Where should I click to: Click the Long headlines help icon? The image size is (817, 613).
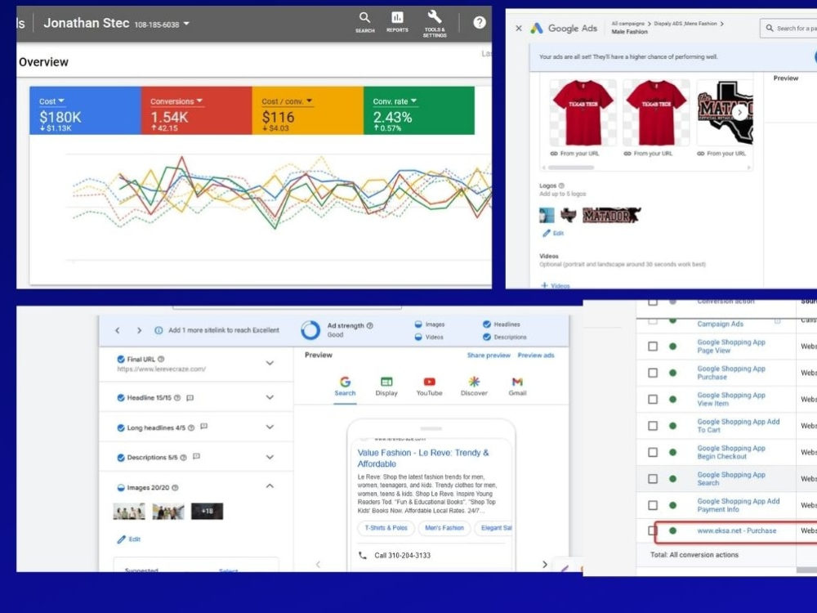(x=191, y=427)
